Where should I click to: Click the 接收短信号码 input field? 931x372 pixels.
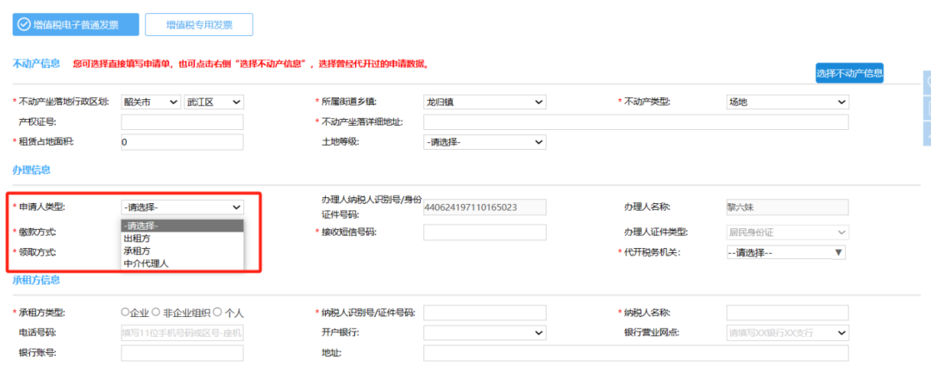point(484,232)
